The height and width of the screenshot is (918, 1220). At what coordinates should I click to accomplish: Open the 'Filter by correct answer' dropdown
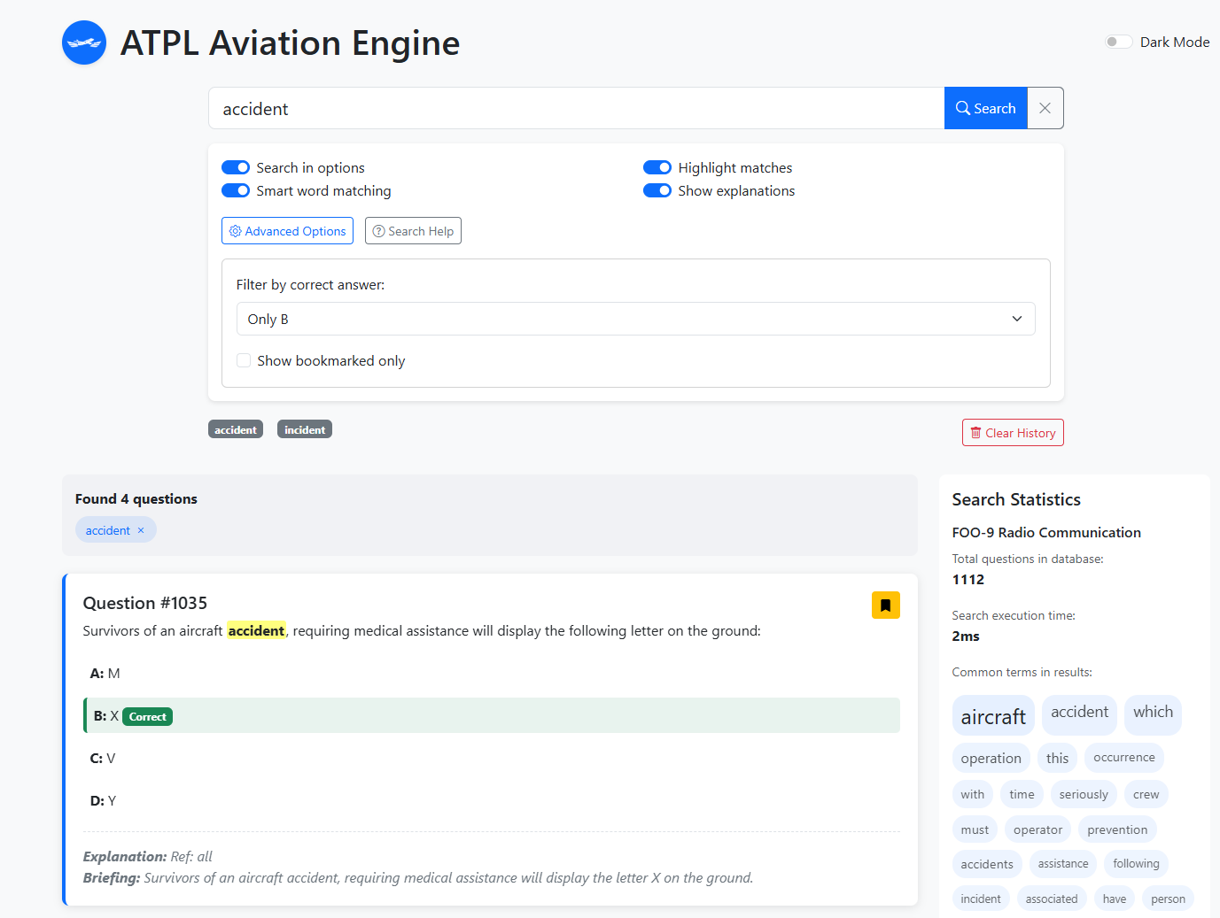[x=635, y=319]
